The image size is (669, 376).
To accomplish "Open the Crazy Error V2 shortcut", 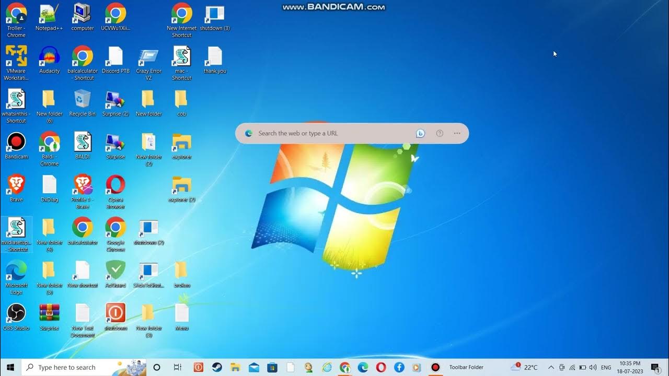I will coord(148,63).
